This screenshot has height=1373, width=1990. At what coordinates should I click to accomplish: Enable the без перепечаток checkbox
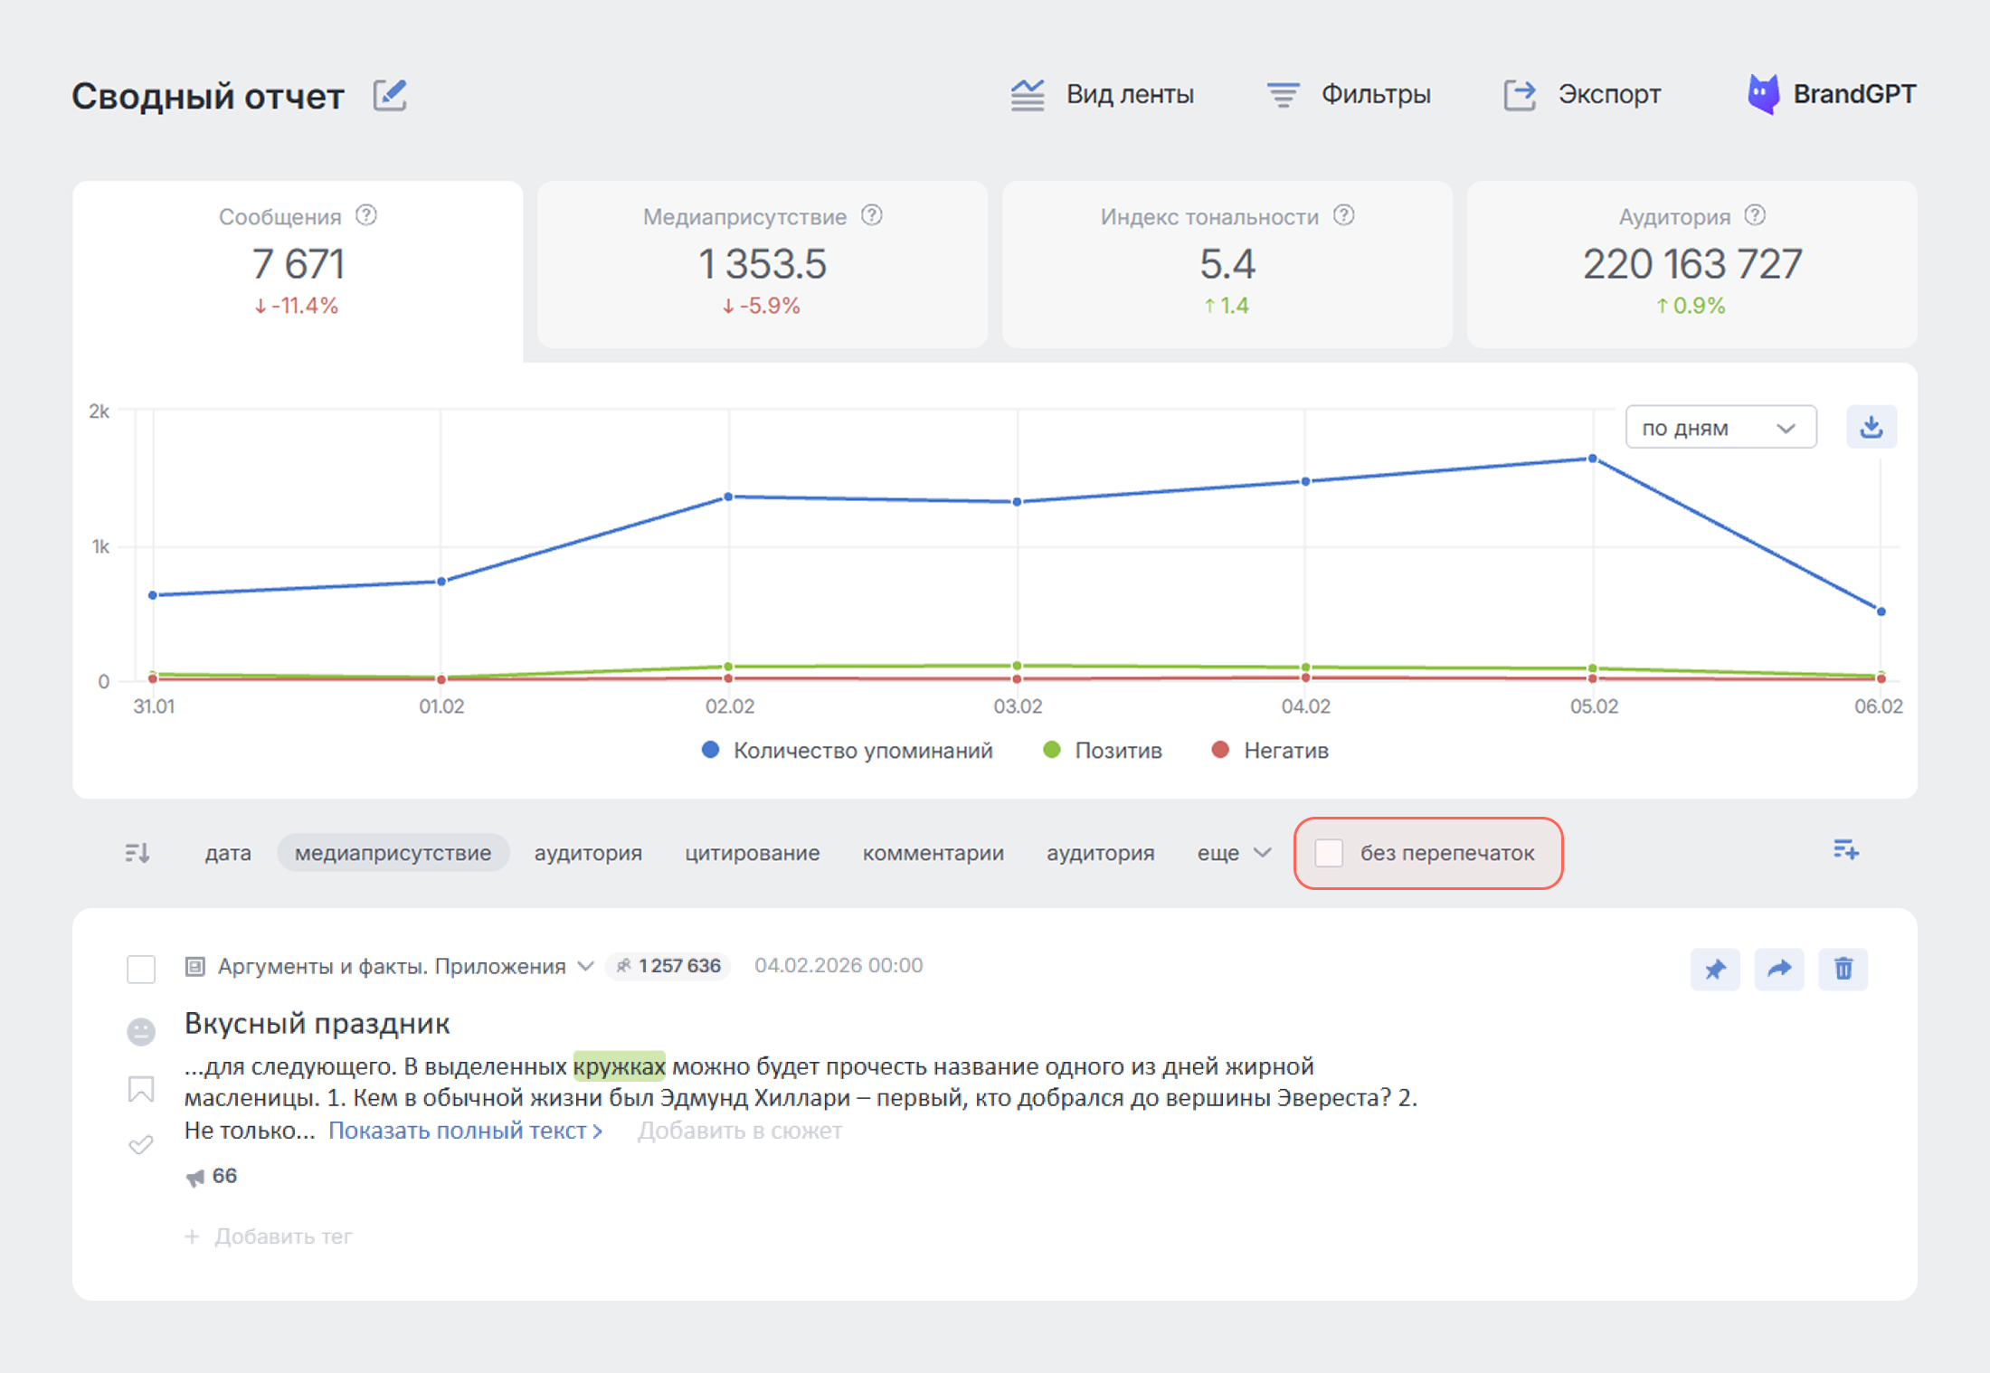click(1329, 853)
